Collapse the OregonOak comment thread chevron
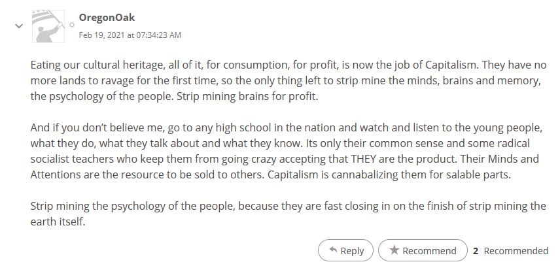 [19, 25]
